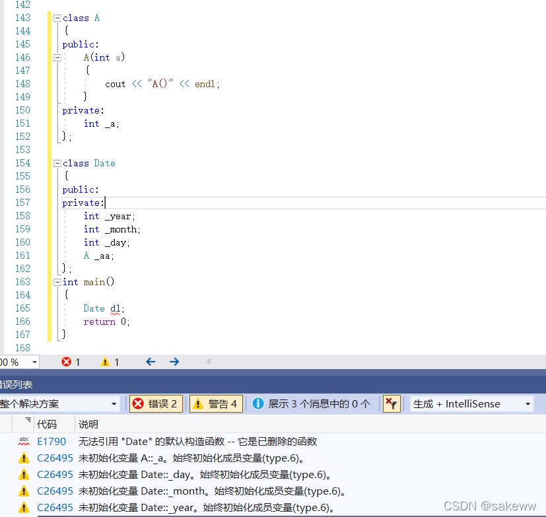Select the 未初始化变量 Date::_day warning description
This screenshot has width=546, height=517.
point(205,475)
